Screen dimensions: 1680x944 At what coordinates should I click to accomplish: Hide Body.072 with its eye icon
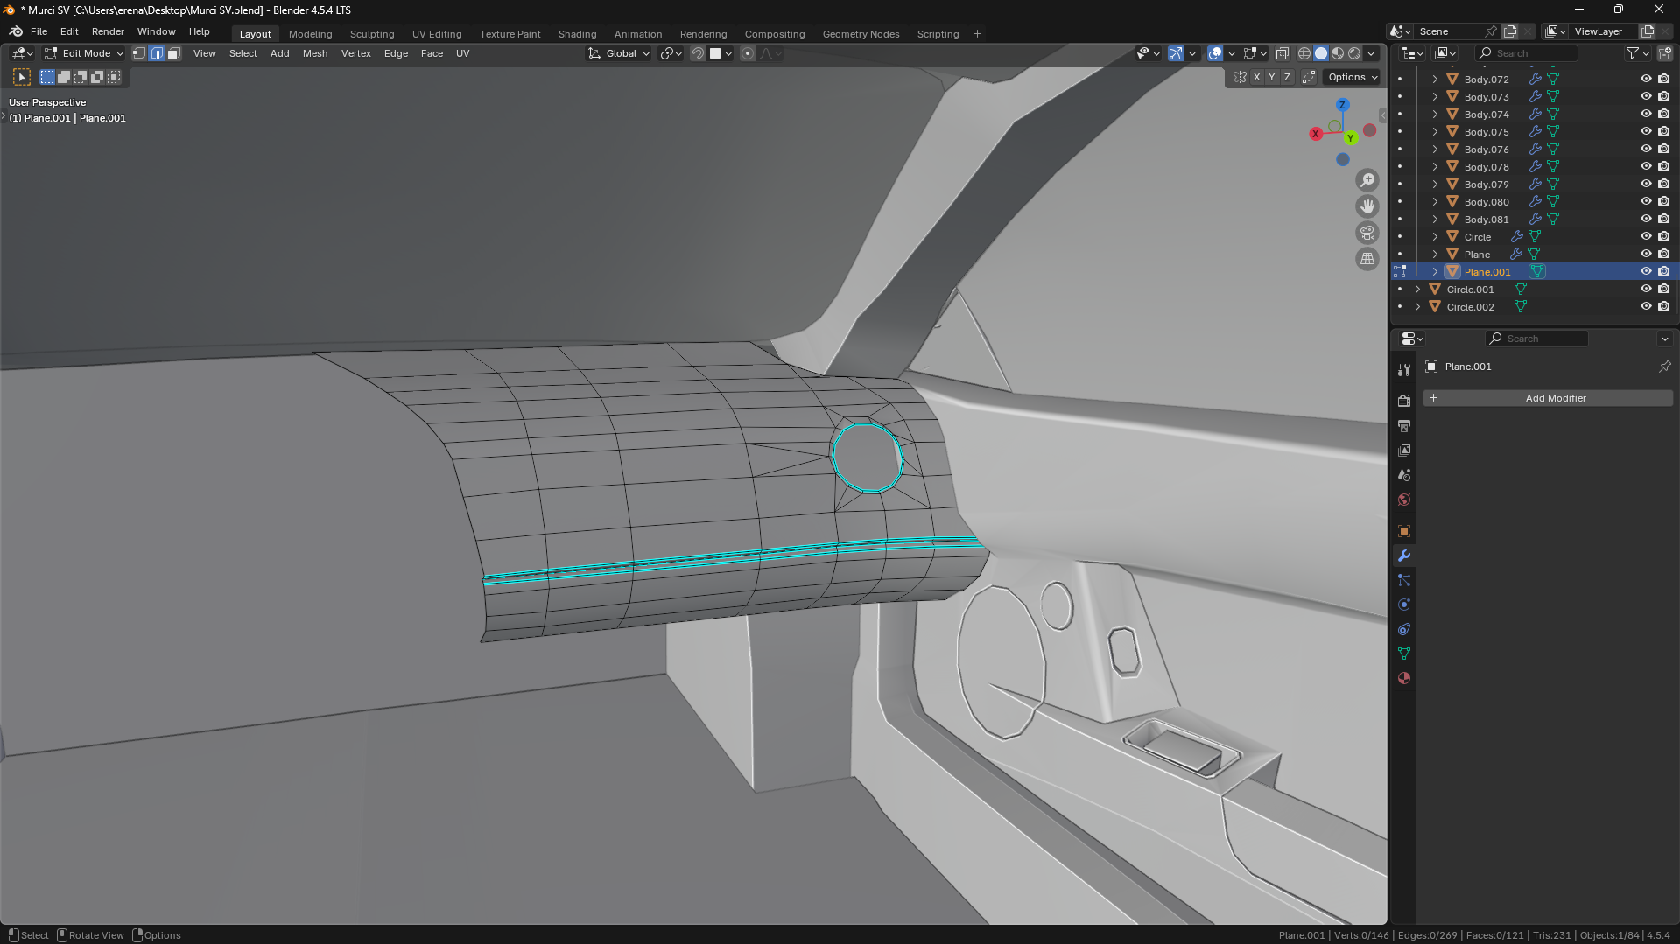pos(1646,79)
